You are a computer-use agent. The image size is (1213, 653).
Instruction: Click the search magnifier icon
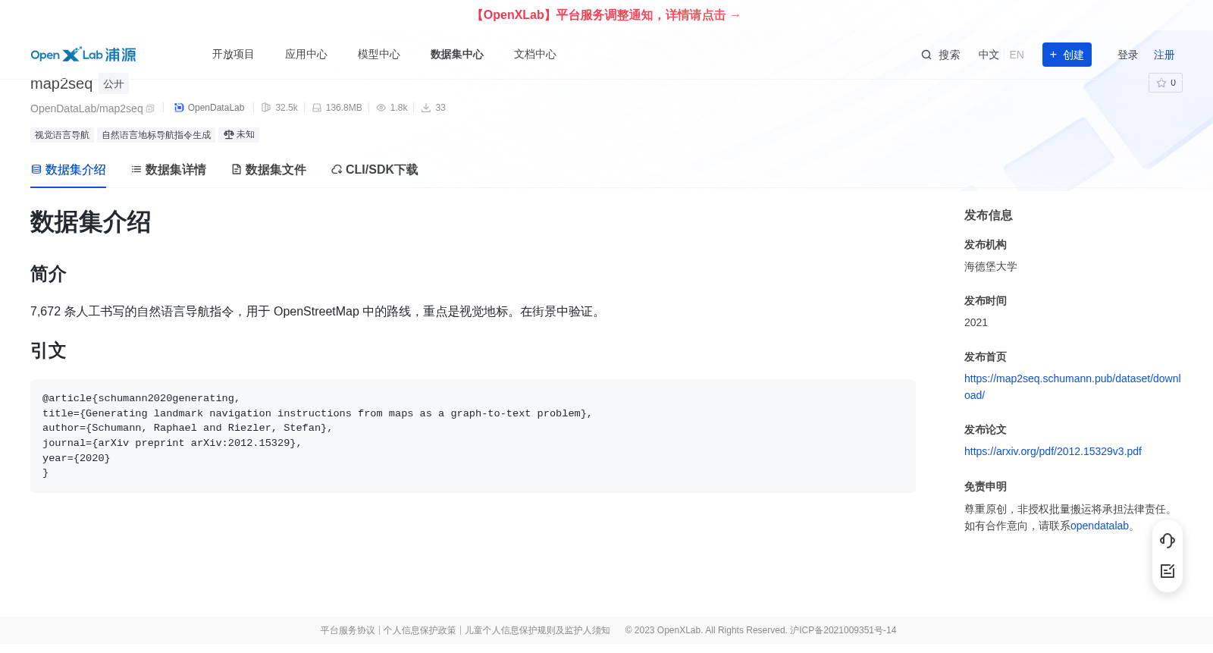[926, 55]
